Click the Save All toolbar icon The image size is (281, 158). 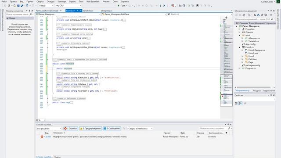22,6
